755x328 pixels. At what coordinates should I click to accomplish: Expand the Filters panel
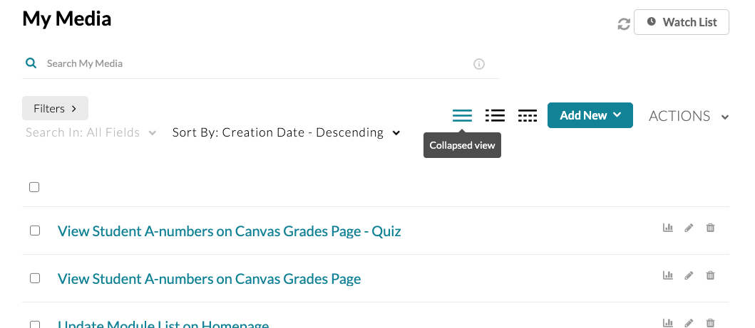[x=55, y=108]
